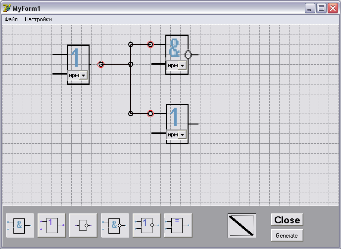Screen dimensions: 341x249
Task: Minimize the MyForm1 window
Action: pos(310,8)
